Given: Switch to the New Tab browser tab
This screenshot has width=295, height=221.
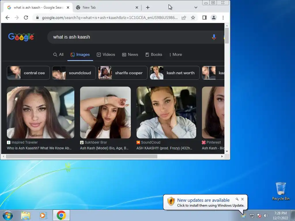Looking at the screenshot, I should click(x=107, y=7).
